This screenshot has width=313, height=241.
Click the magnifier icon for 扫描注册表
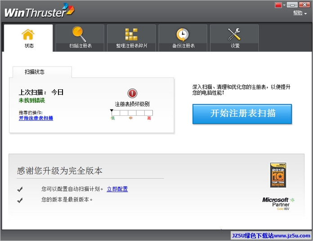tap(79, 34)
